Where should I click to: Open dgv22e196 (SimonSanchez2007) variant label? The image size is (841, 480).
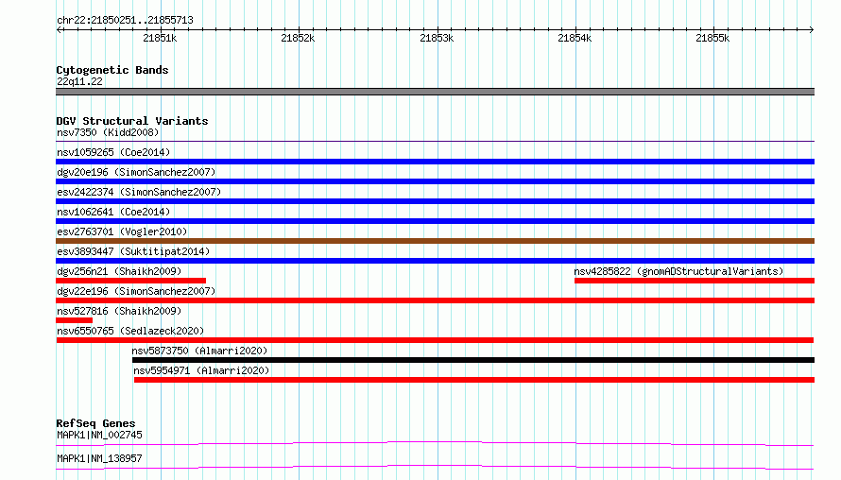[136, 291]
